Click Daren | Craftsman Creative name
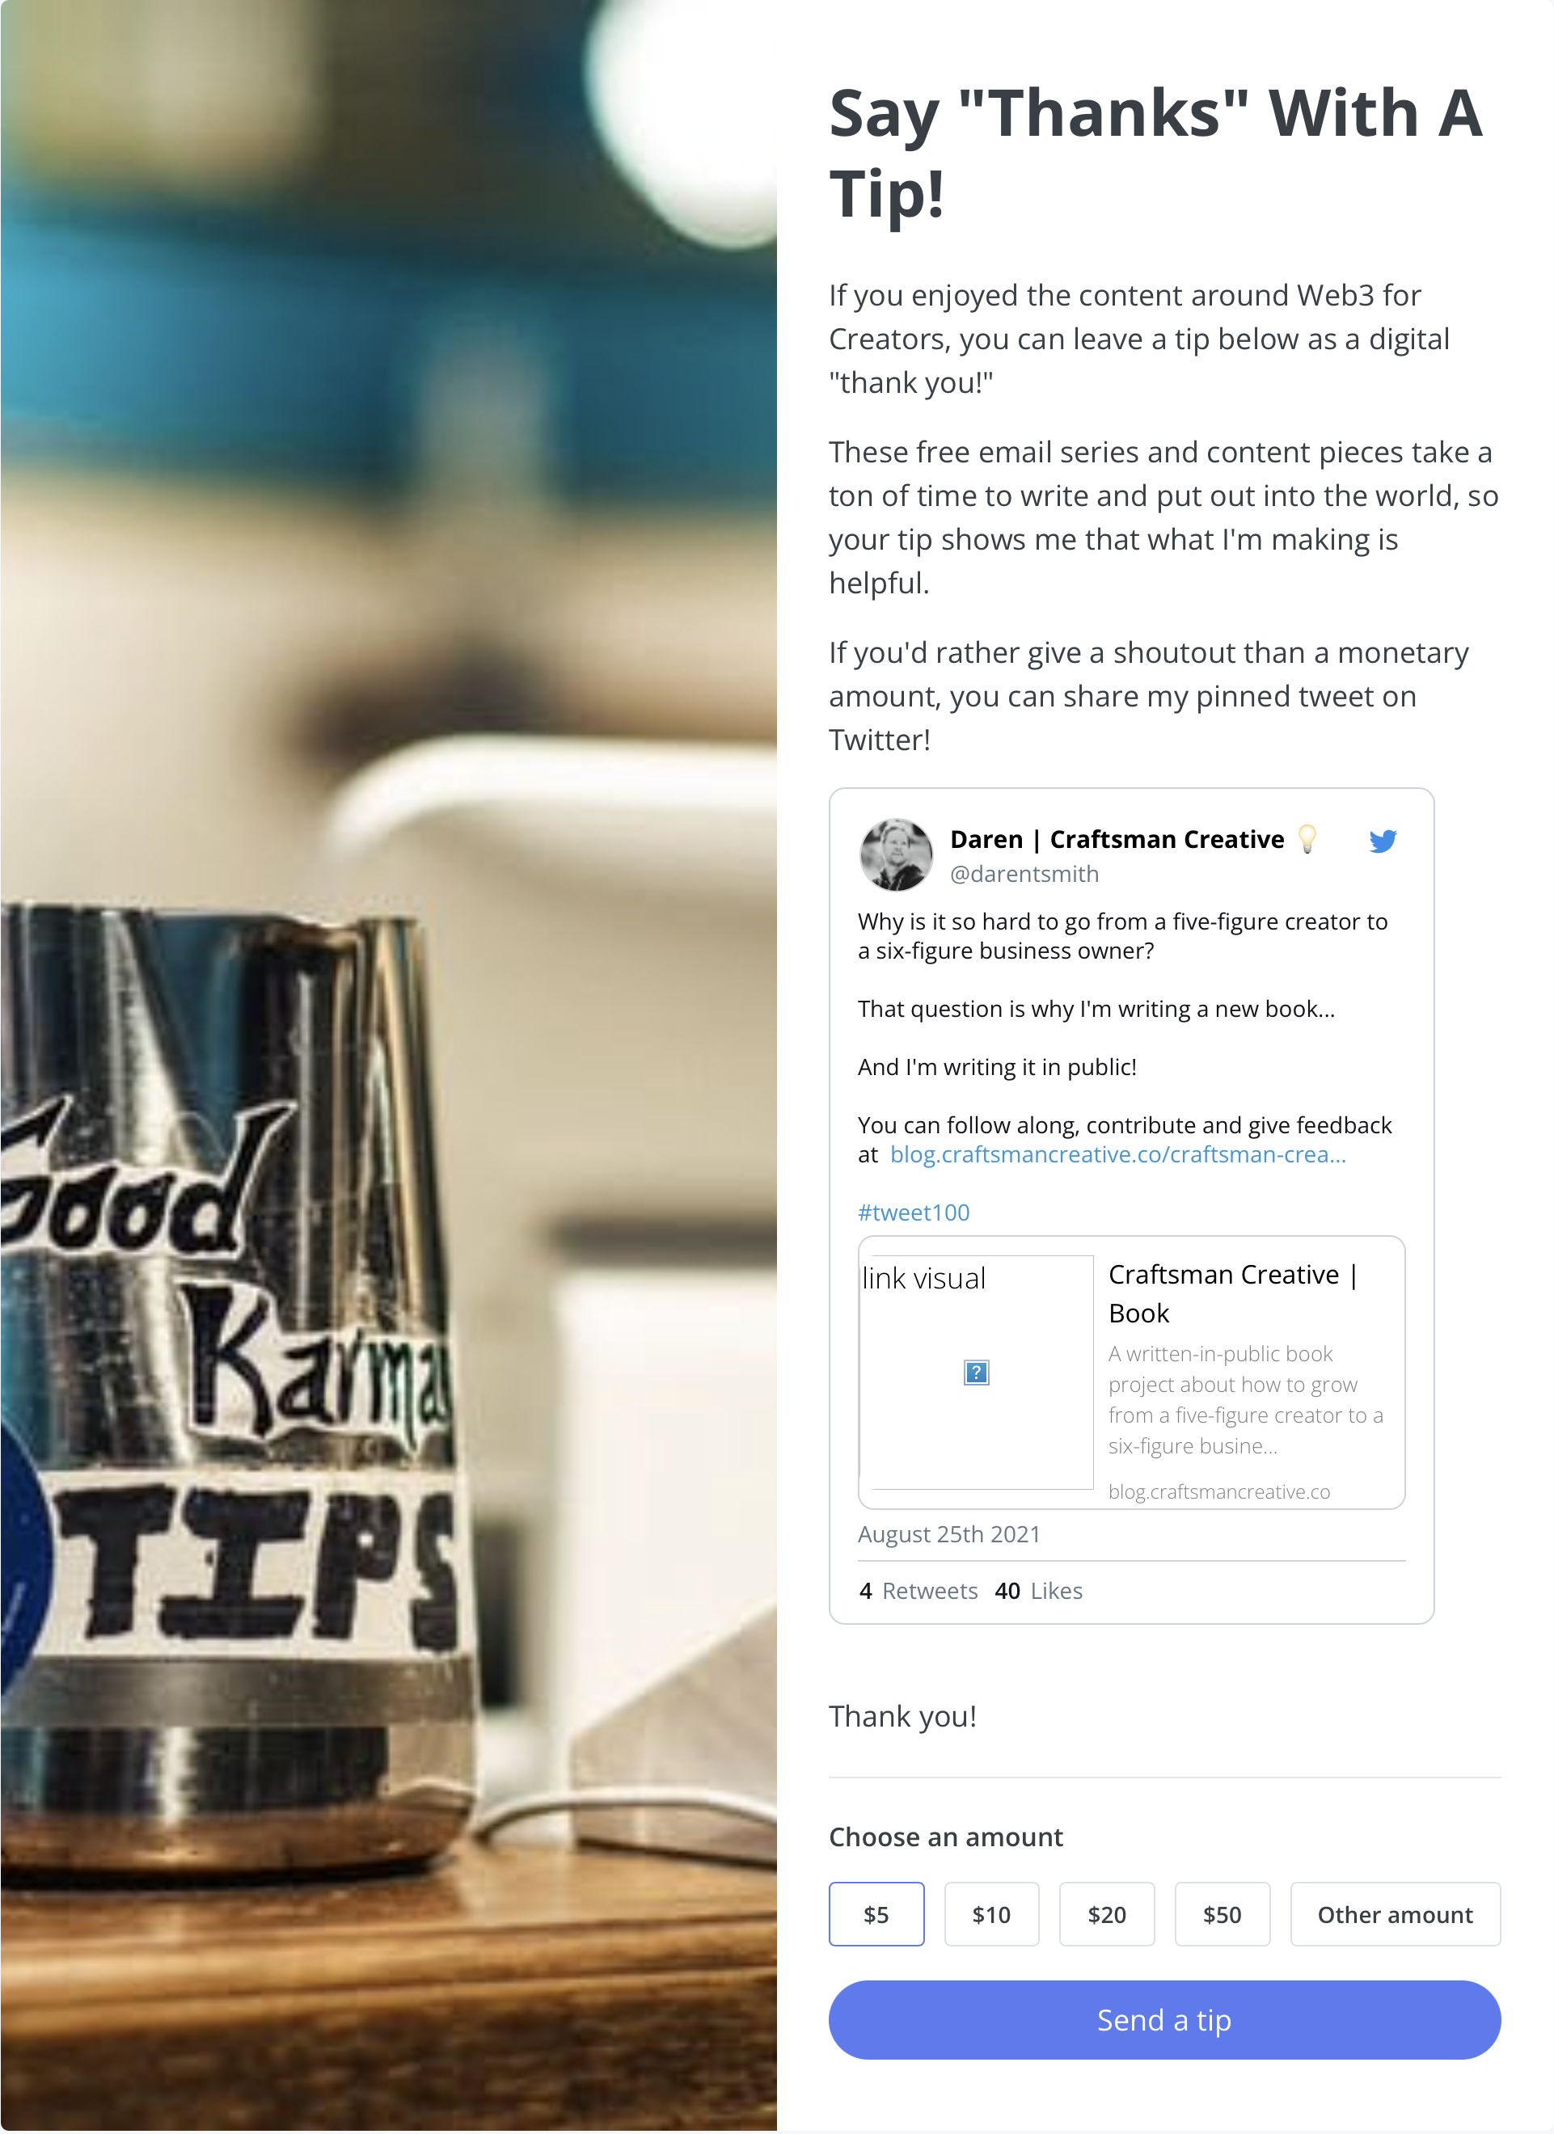The height and width of the screenshot is (2134, 1554). pyautogui.click(x=1117, y=839)
